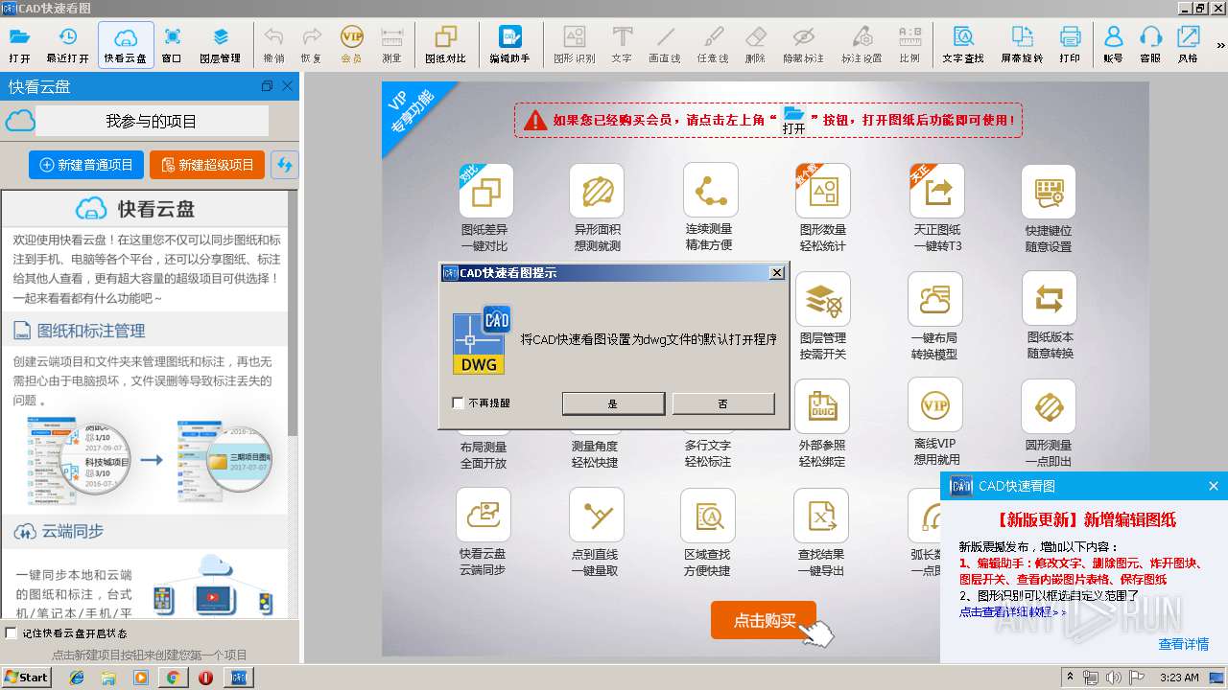Open the 风格 style settings
1228x690 pixels.
[1188, 45]
